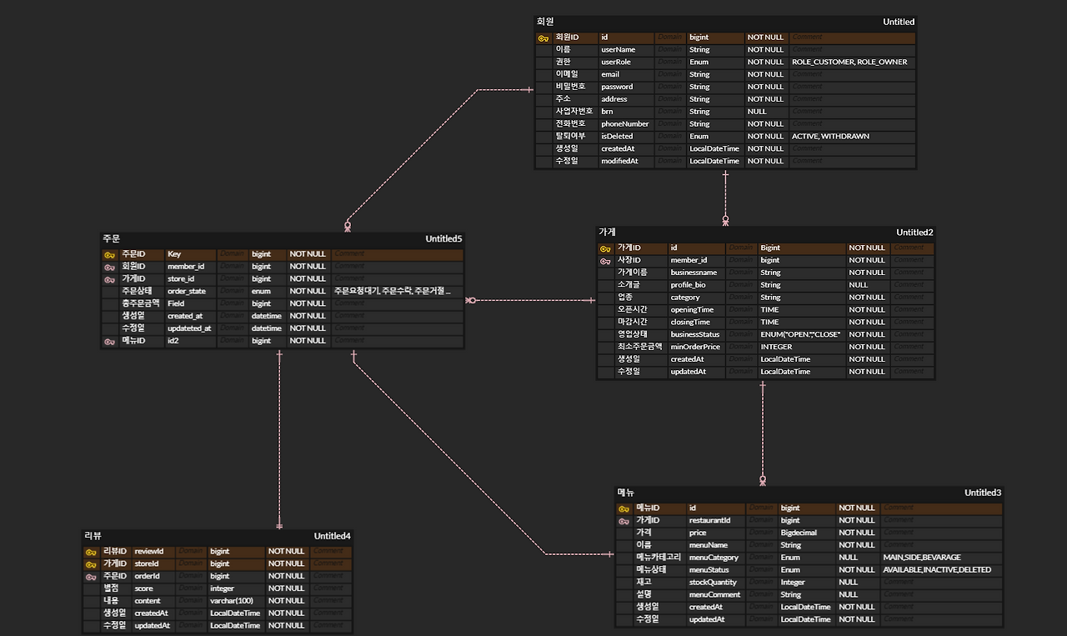Select the foreign key icon of orderId row
Viewport: 1067px width, 636px height.
pos(91,578)
